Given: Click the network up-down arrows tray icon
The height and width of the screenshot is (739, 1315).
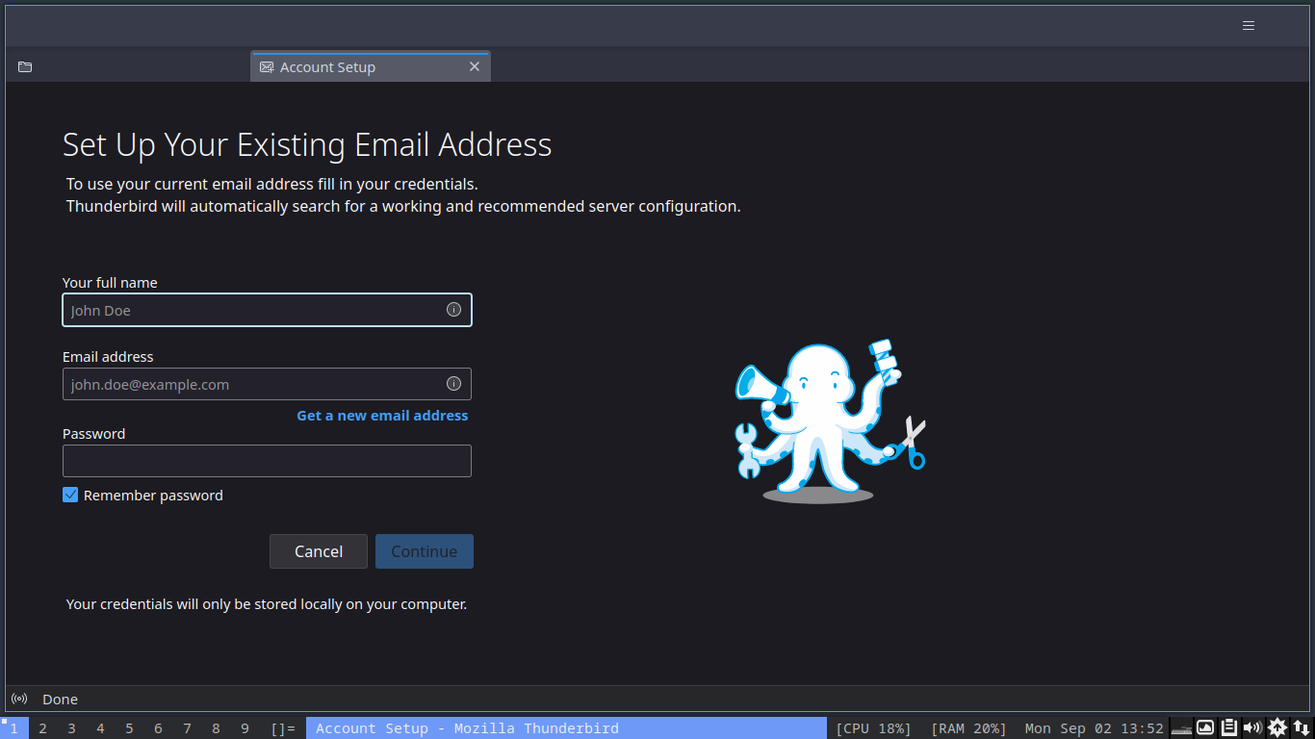Looking at the screenshot, I should [1301, 727].
